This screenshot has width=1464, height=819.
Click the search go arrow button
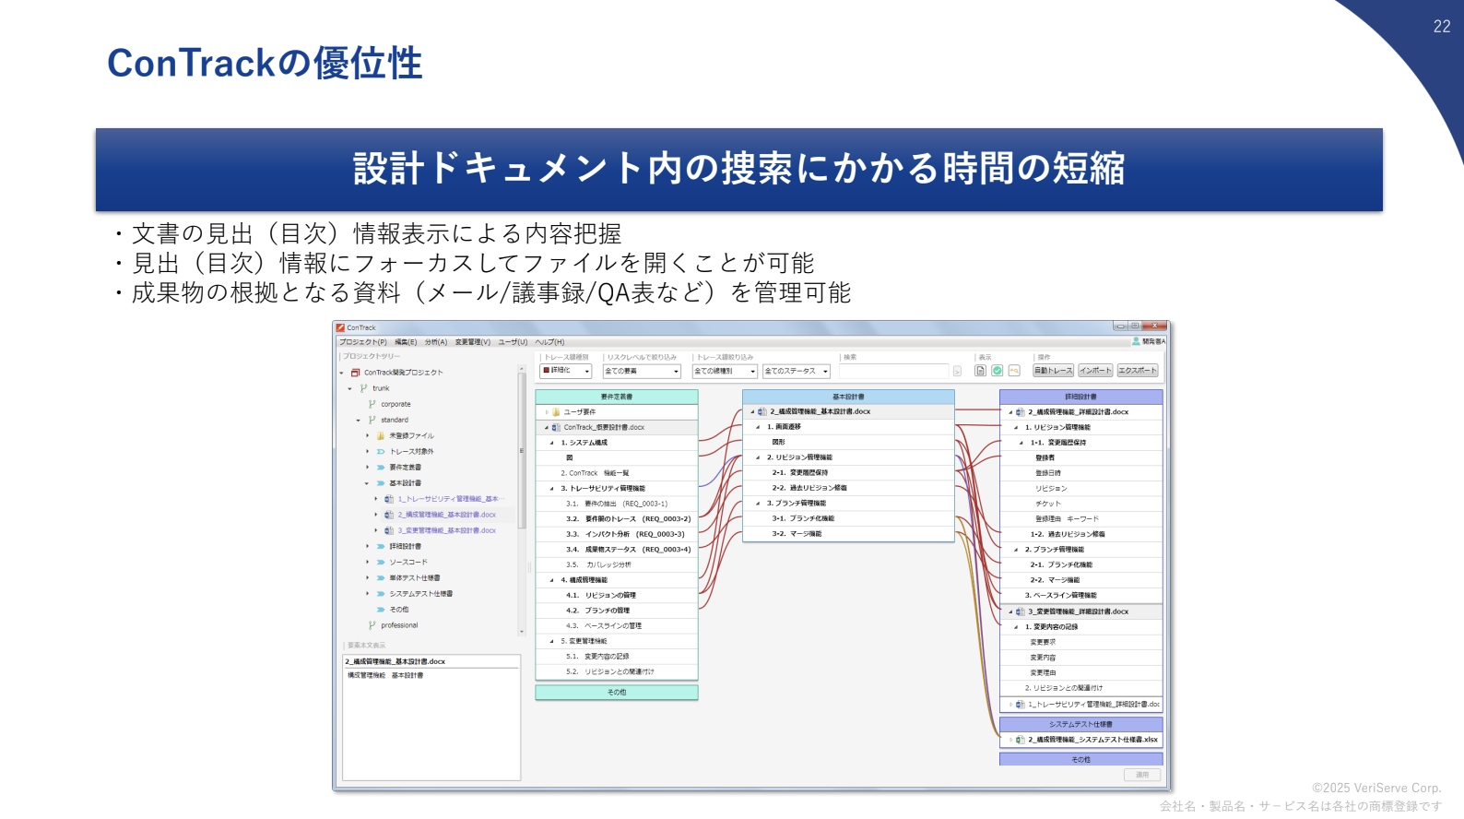pos(957,371)
